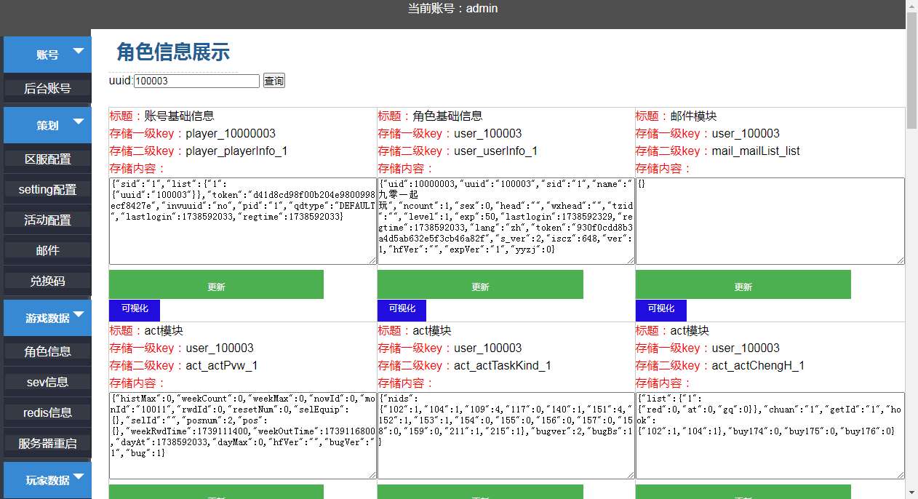The height and width of the screenshot is (499, 918).
Task: Click the 当前账号：admin header text
Action: pyautogui.click(x=452, y=9)
